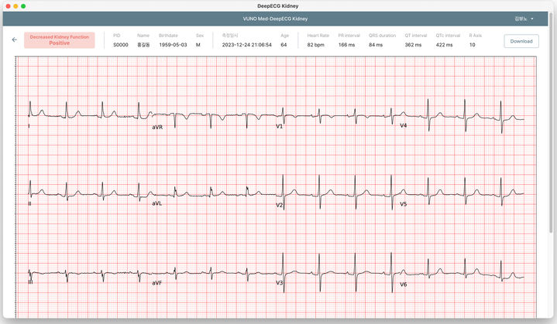
Task: Click the back arrow icon
Action: point(14,40)
